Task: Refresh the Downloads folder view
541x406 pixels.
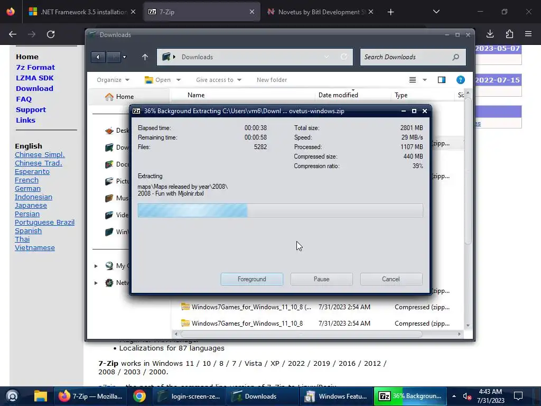Action: pos(344,57)
